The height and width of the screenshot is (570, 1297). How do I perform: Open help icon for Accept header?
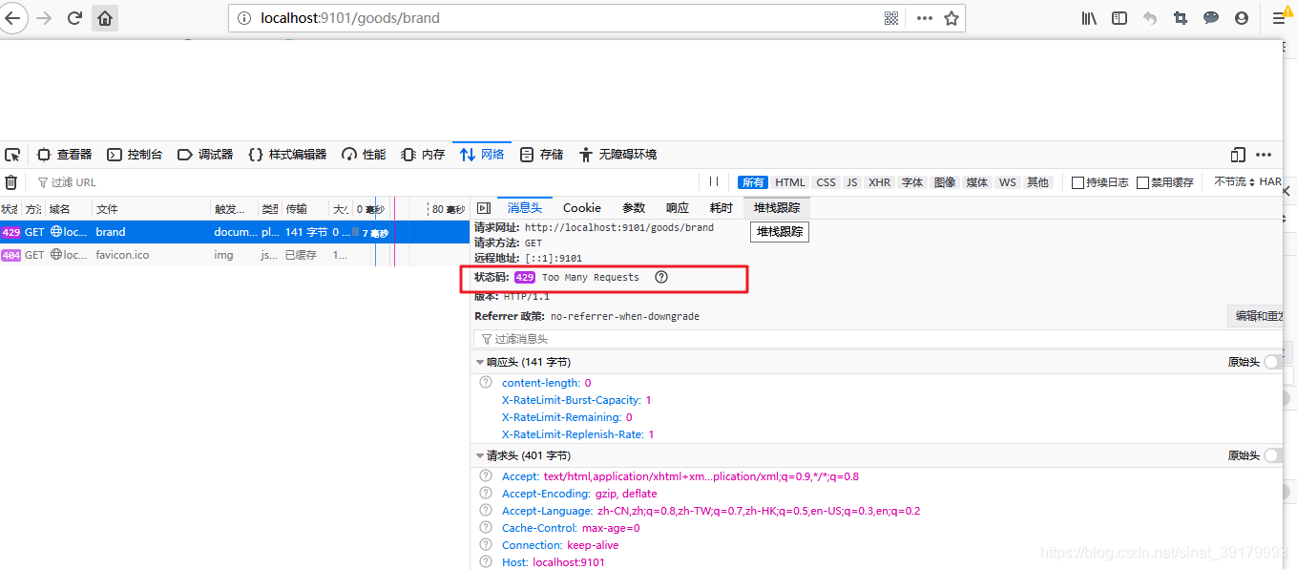[x=486, y=476]
